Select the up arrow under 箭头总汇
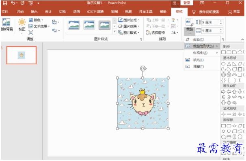 (234, 92)
